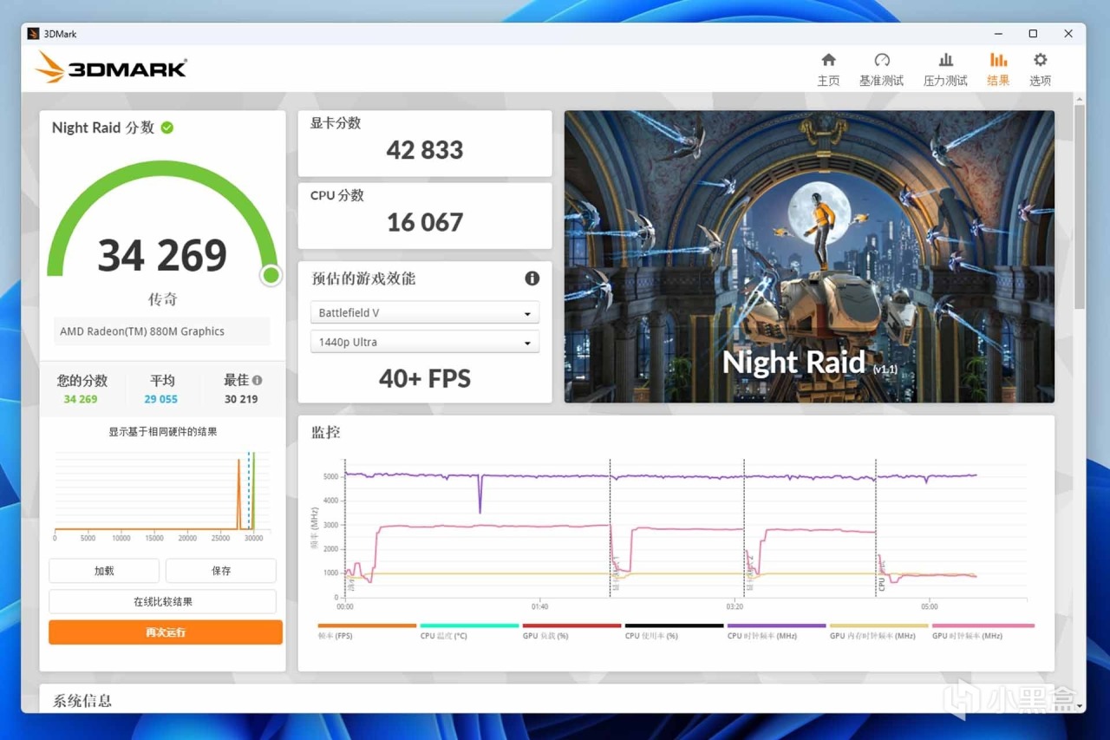Click the 3DMark logo
Viewport: 1110px width, 740px height.
coord(111,68)
